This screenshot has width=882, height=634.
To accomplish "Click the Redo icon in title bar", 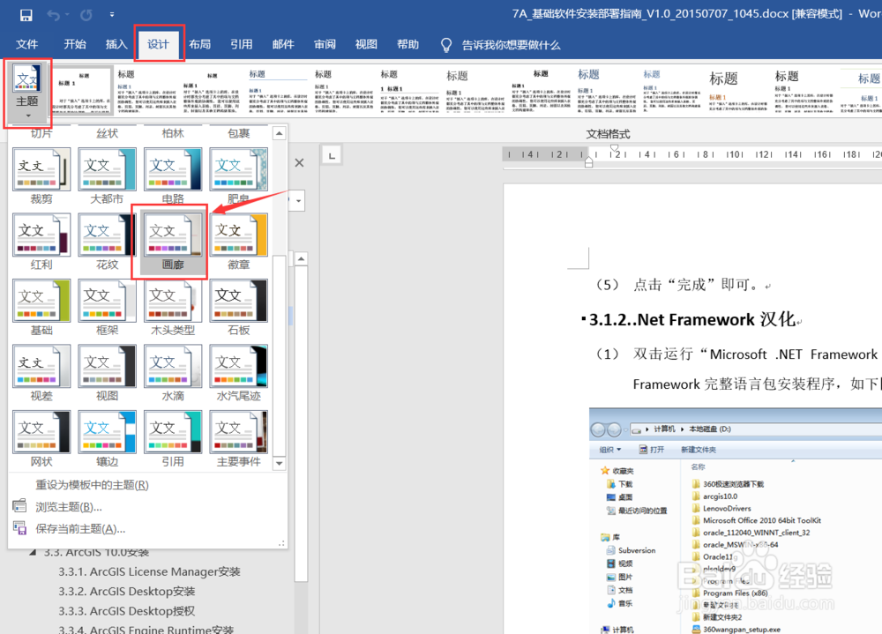I will coord(86,15).
